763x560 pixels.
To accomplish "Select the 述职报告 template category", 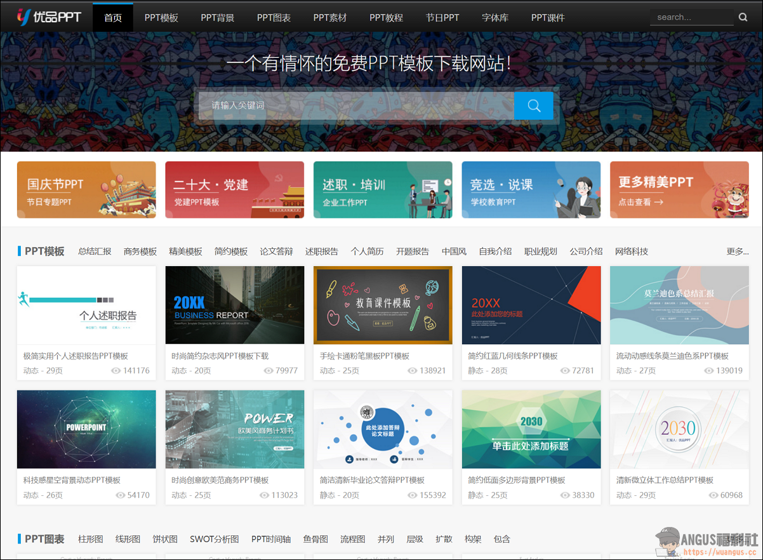I will [322, 251].
